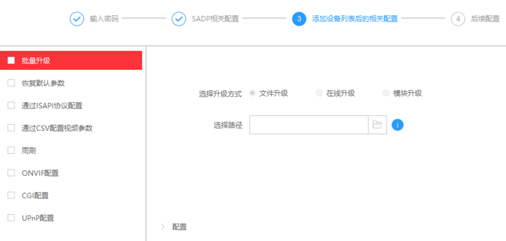Click the 选择路径 text input field
The height and width of the screenshot is (241, 506).
309,124
